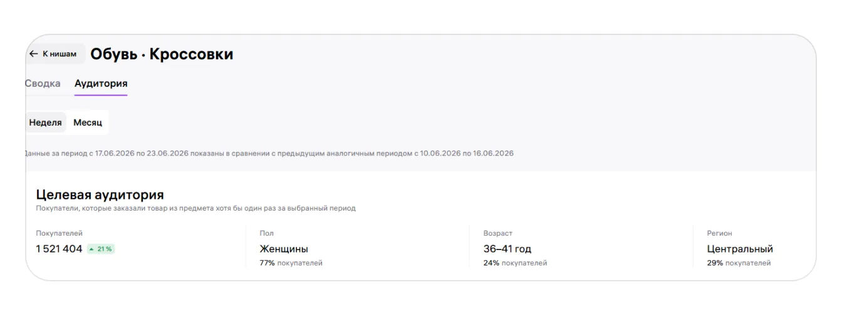The height and width of the screenshot is (315, 842).
Task: Click the buyers count 1 521 404
Action: coord(60,249)
